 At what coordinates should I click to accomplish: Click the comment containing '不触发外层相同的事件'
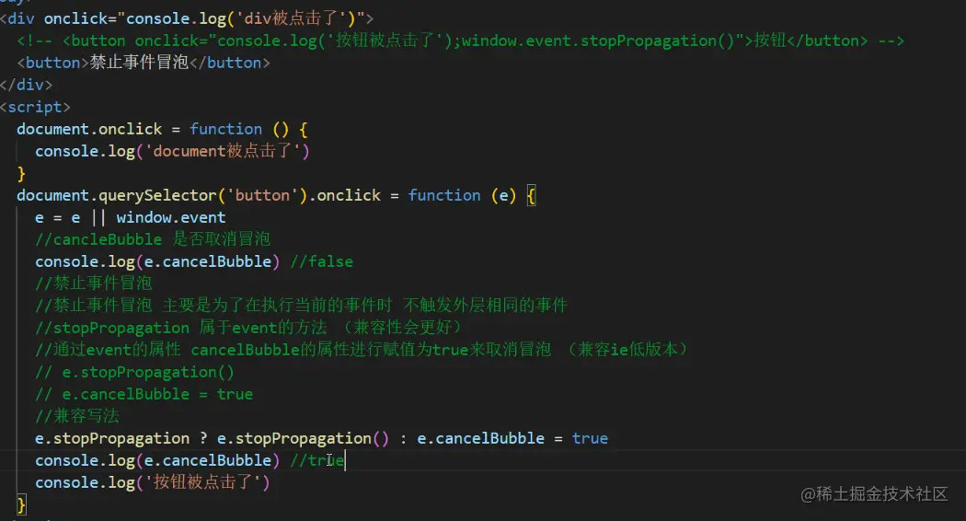301,306
